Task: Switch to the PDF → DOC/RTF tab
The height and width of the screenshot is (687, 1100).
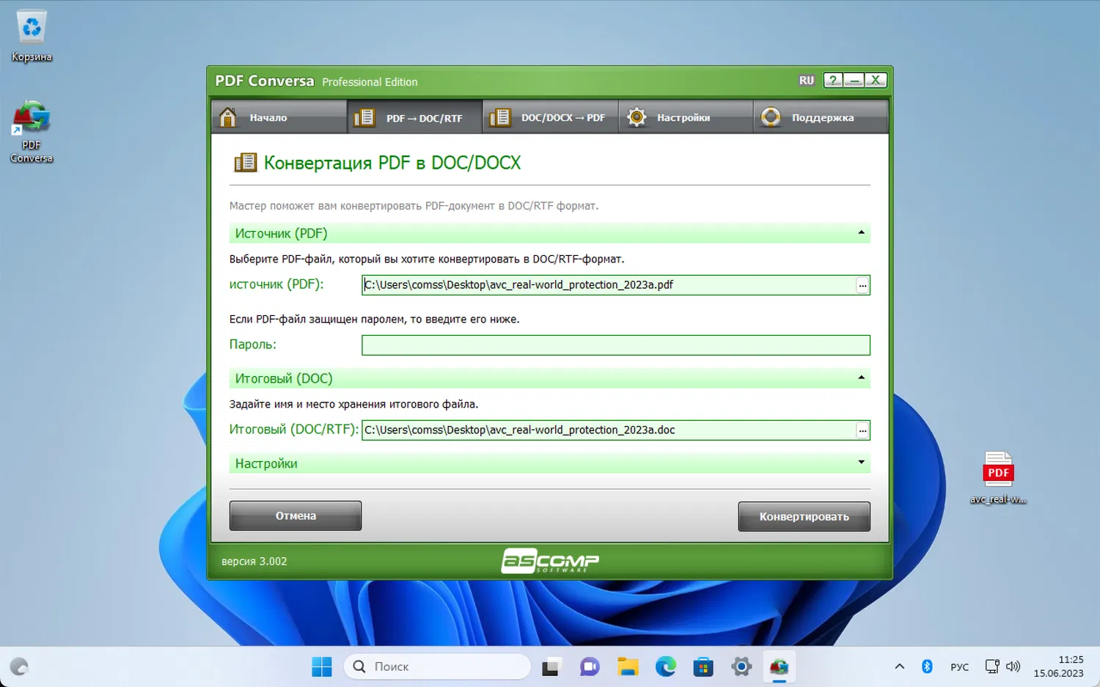Action: (x=415, y=117)
